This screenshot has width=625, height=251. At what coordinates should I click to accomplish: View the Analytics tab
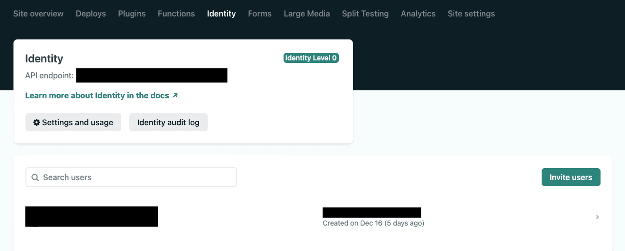tap(418, 13)
